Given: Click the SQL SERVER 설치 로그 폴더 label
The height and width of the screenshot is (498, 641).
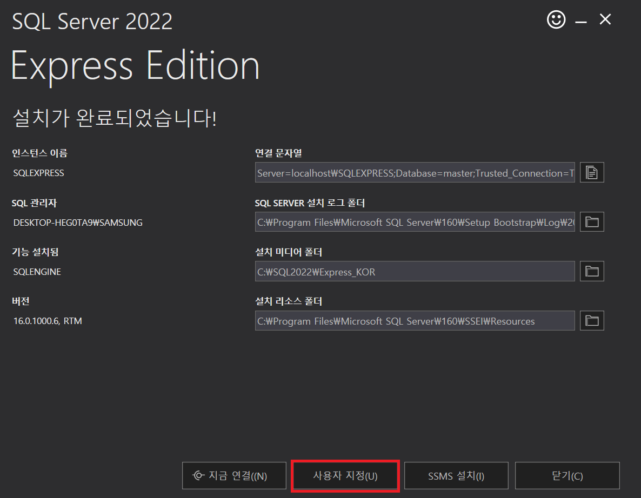Looking at the screenshot, I should [310, 203].
